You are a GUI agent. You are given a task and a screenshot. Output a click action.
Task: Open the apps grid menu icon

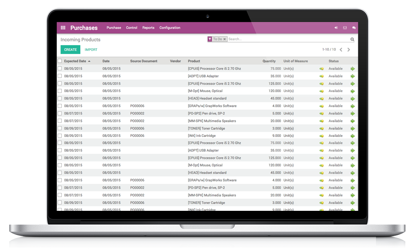63,28
